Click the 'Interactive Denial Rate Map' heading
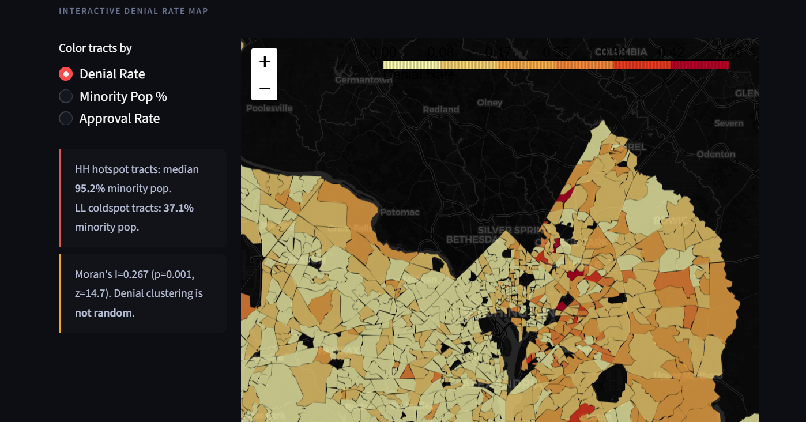Screen dimensions: 806x422 pyautogui.click(x=133, y=11)
